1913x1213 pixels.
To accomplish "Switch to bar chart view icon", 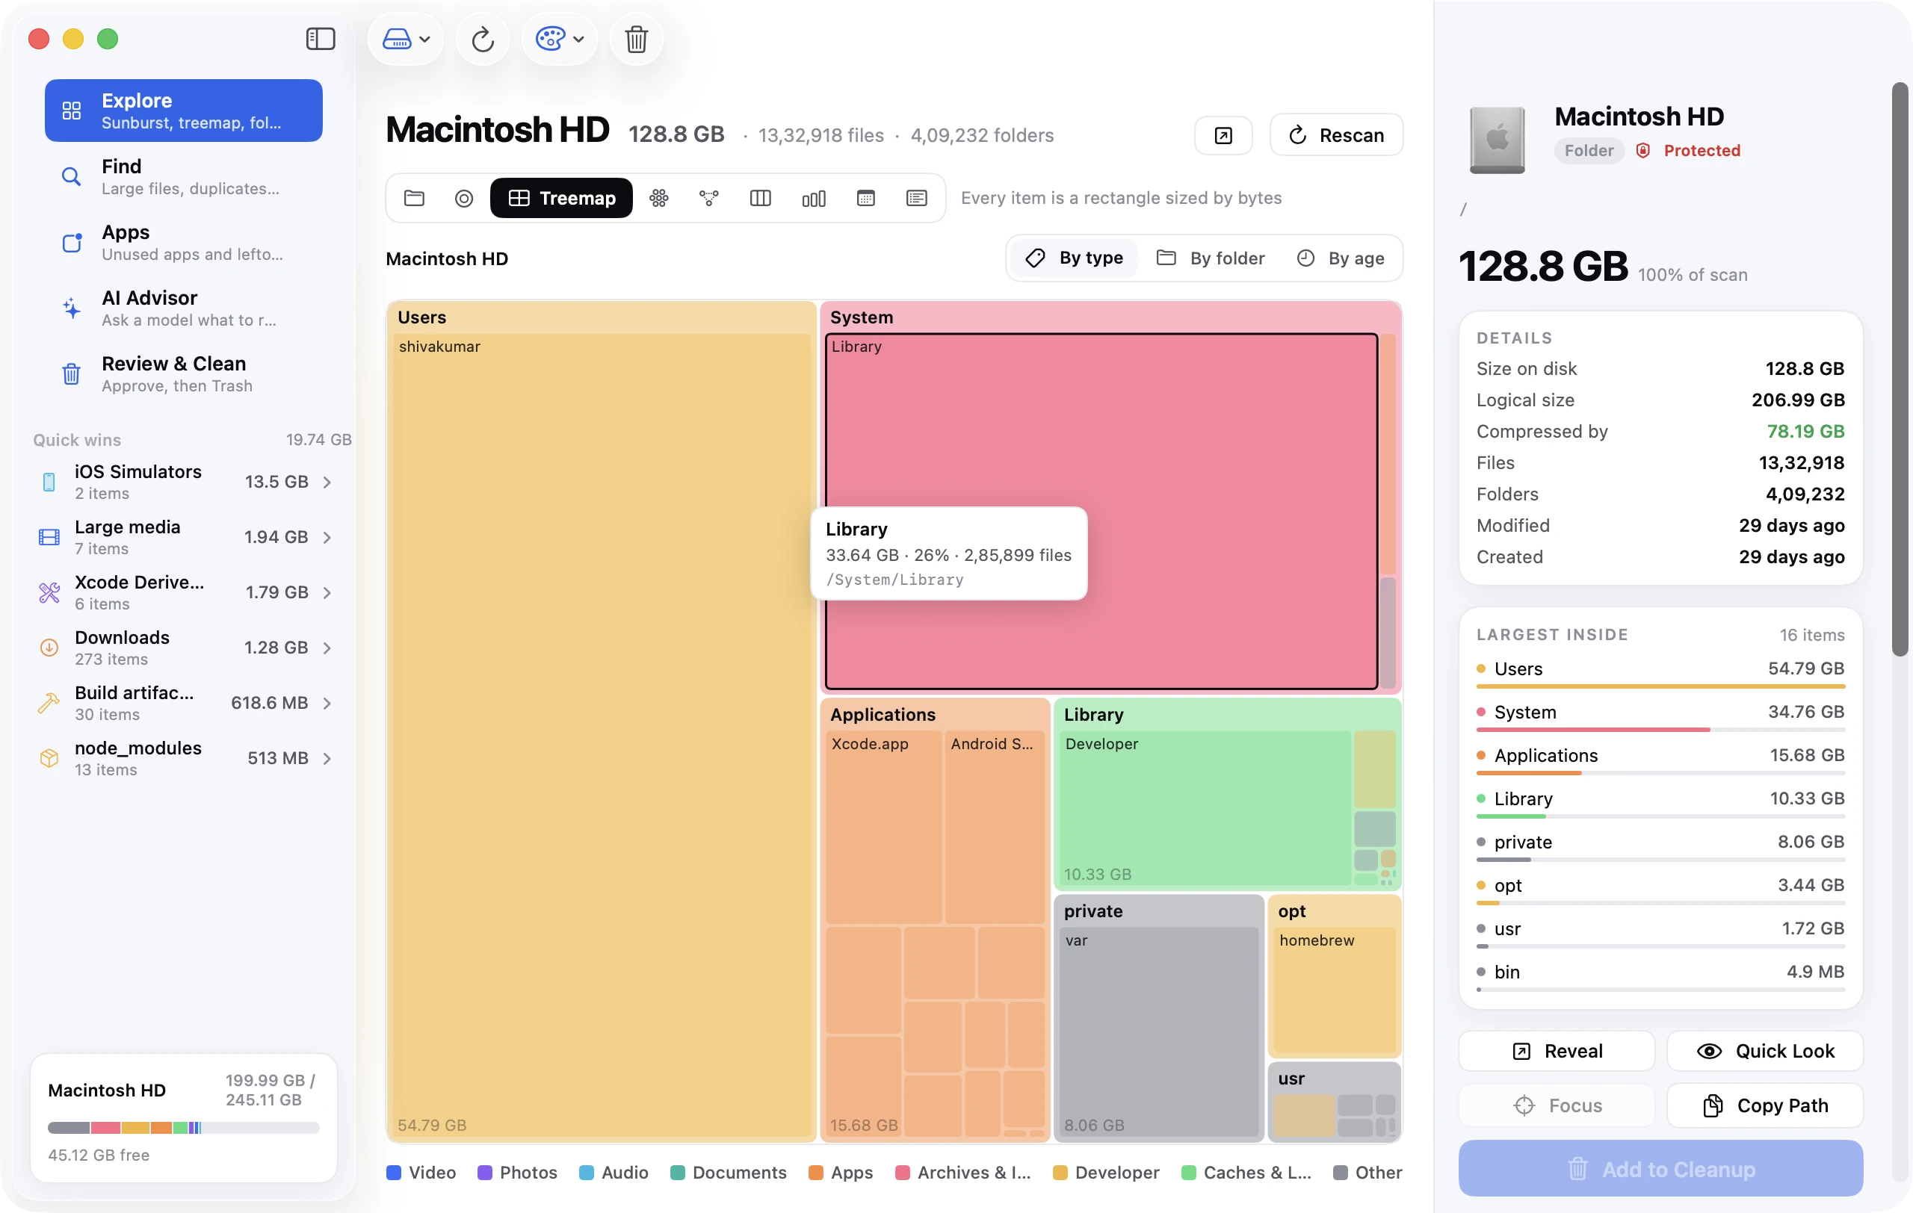I will pos(814,198).
